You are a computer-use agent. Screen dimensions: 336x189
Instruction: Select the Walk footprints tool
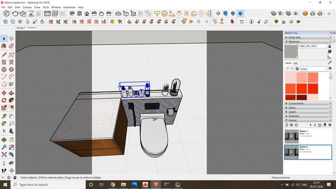(x=4, y=171)
